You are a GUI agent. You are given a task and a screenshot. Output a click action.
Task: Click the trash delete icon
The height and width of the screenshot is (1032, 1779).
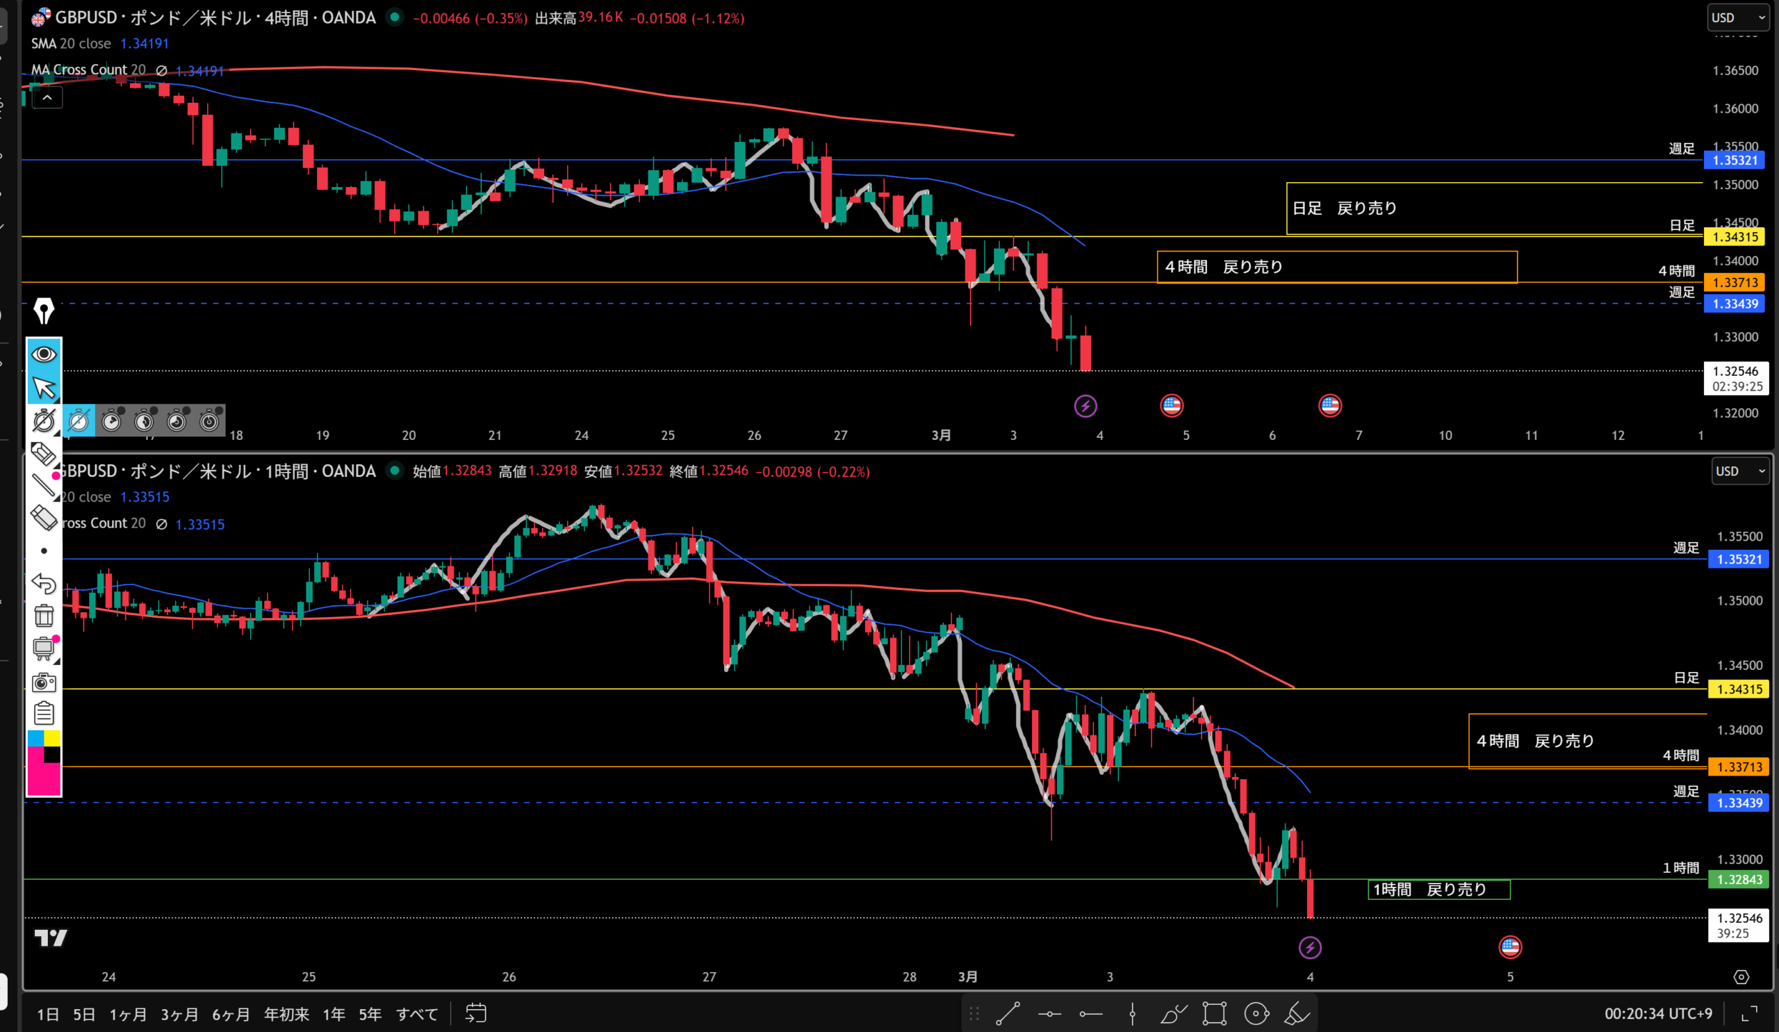pyautogui.click(x=44, y=616)
